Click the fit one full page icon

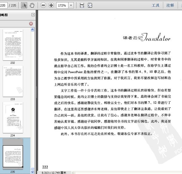[x=90, y=5]
